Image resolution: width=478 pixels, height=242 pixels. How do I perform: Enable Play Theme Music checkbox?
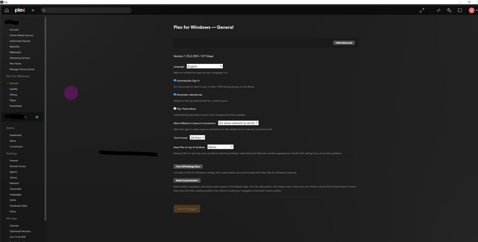pos(175,109)
